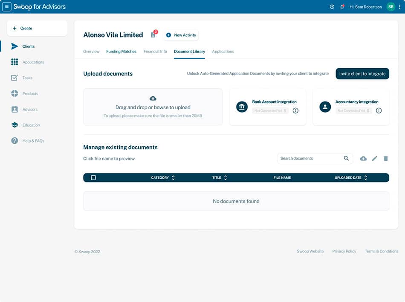Open the vertical three-dot menu in header
Screen dimensions: 405x302
pyautogui.click(x=399, y=7)
